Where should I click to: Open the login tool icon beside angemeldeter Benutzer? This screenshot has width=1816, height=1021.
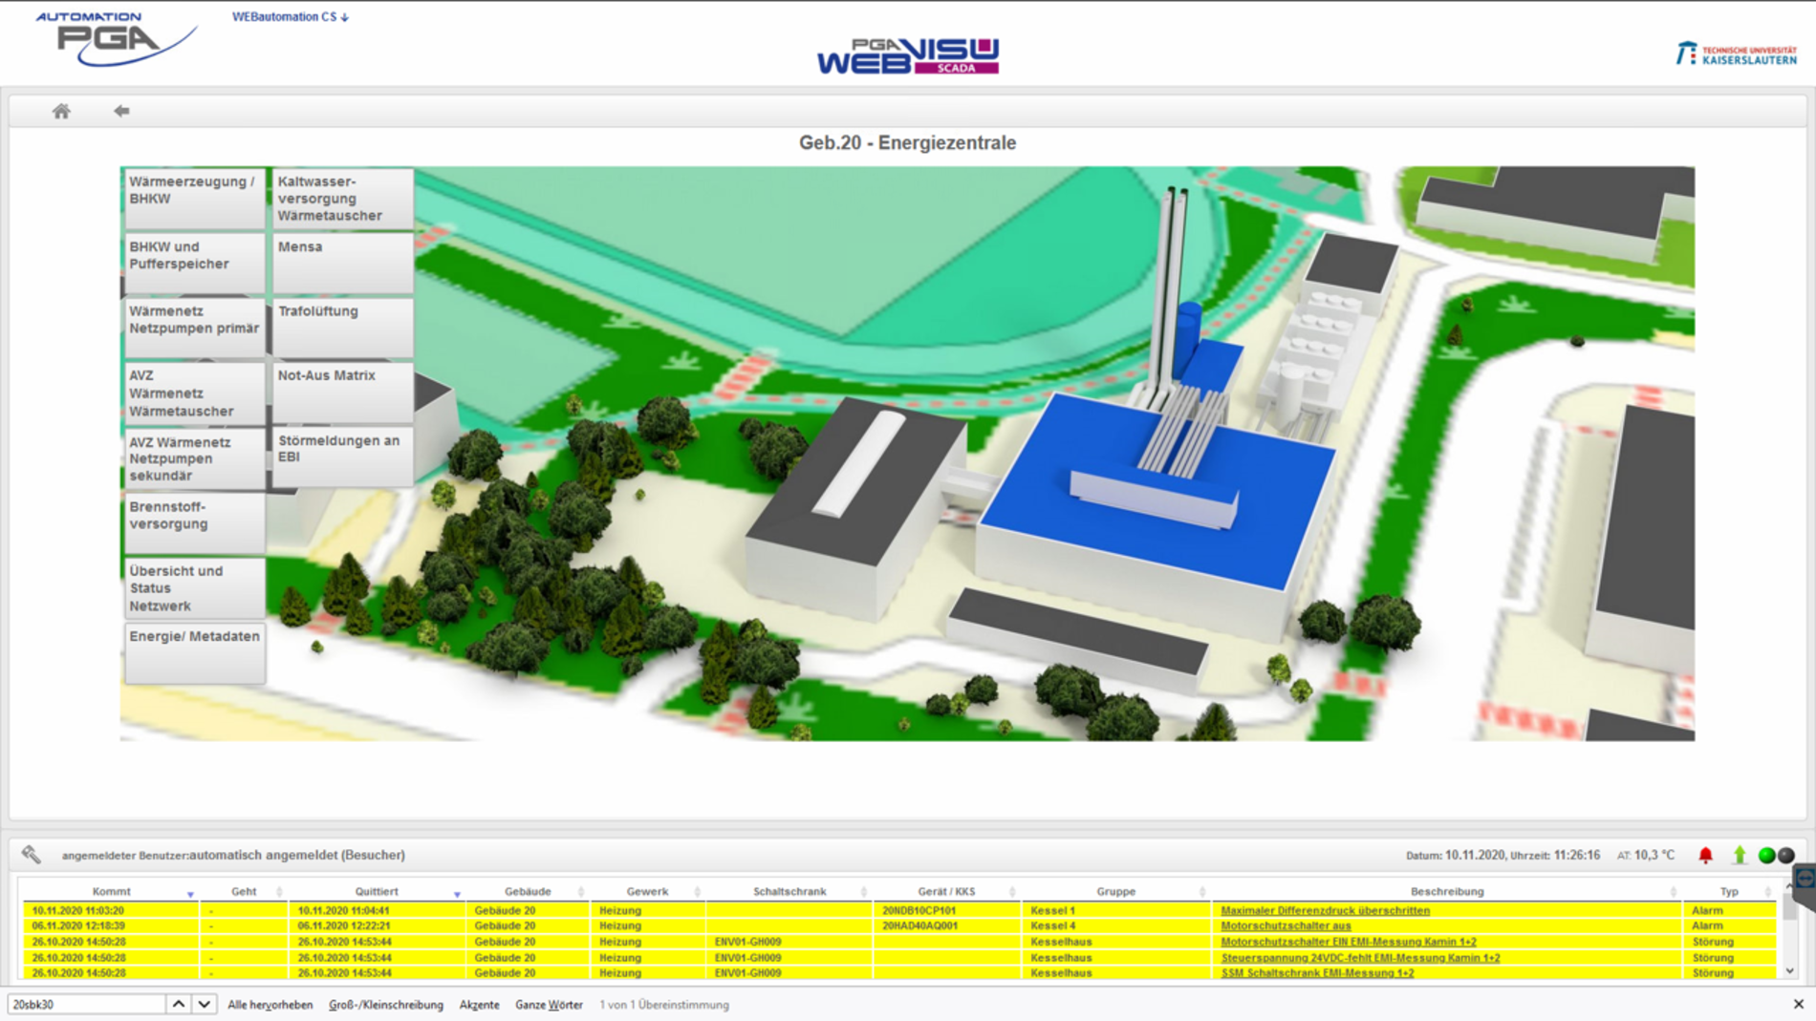coord(32,855)
